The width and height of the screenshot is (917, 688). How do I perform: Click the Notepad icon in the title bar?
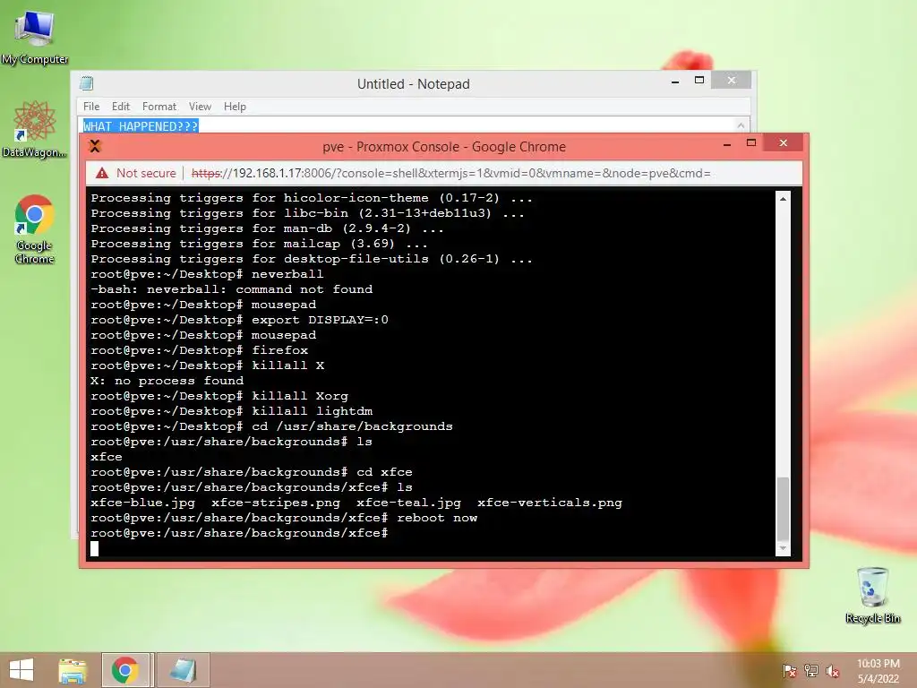tap(87, 83)
